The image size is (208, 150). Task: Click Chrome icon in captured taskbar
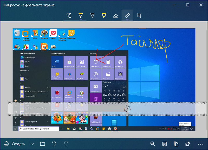80,129
